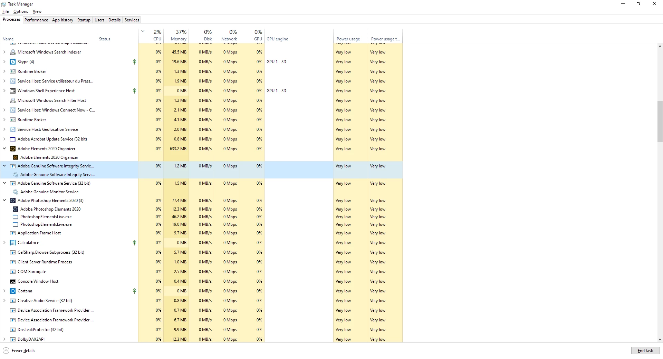Click the Skype process icon

coord(13,62)
